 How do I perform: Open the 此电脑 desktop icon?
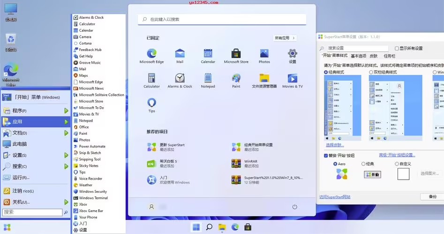11,13
